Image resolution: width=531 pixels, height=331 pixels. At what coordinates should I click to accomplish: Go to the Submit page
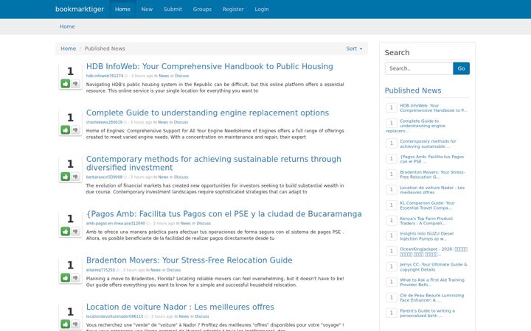pos(173,9)
